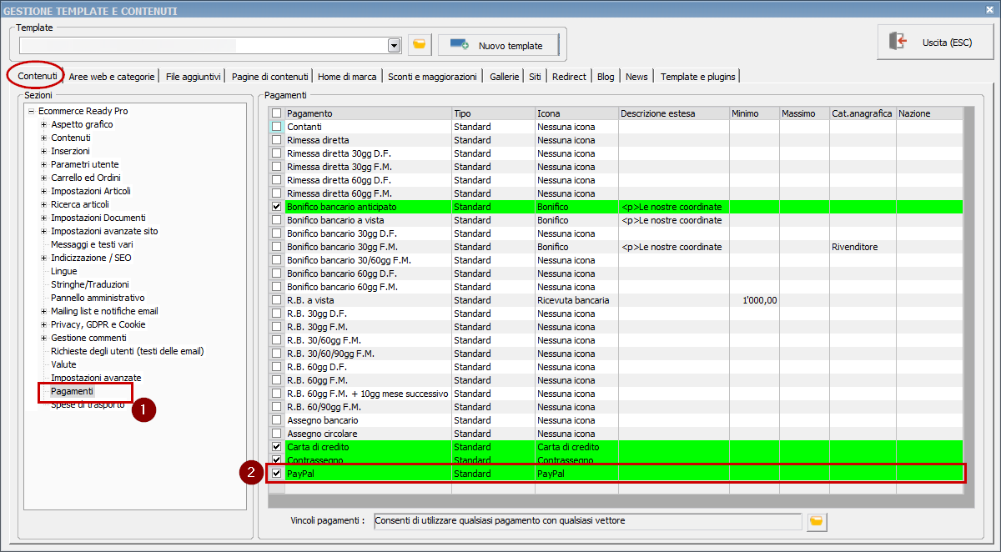Expand the Impostazioni avanzate sito node
The image size is (1001, 552).
tap(44, 231)
